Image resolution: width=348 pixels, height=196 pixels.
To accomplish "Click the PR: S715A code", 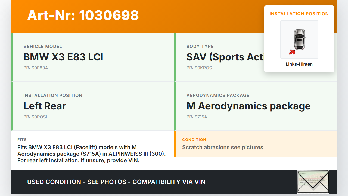I will pos(197,117).
